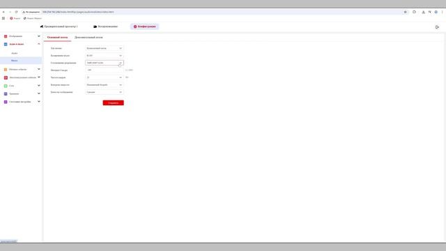Viewport: 446px width, 251px height.
Task: Open the Предварительный просмотр live view tab
Action: pos(59,26)
